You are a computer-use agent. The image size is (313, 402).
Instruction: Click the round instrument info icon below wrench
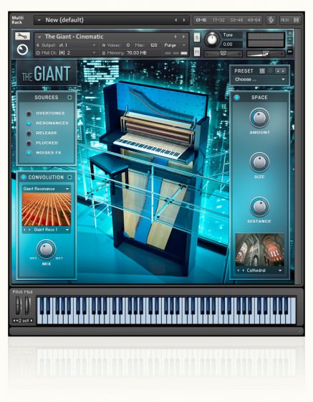coord(22,50)
